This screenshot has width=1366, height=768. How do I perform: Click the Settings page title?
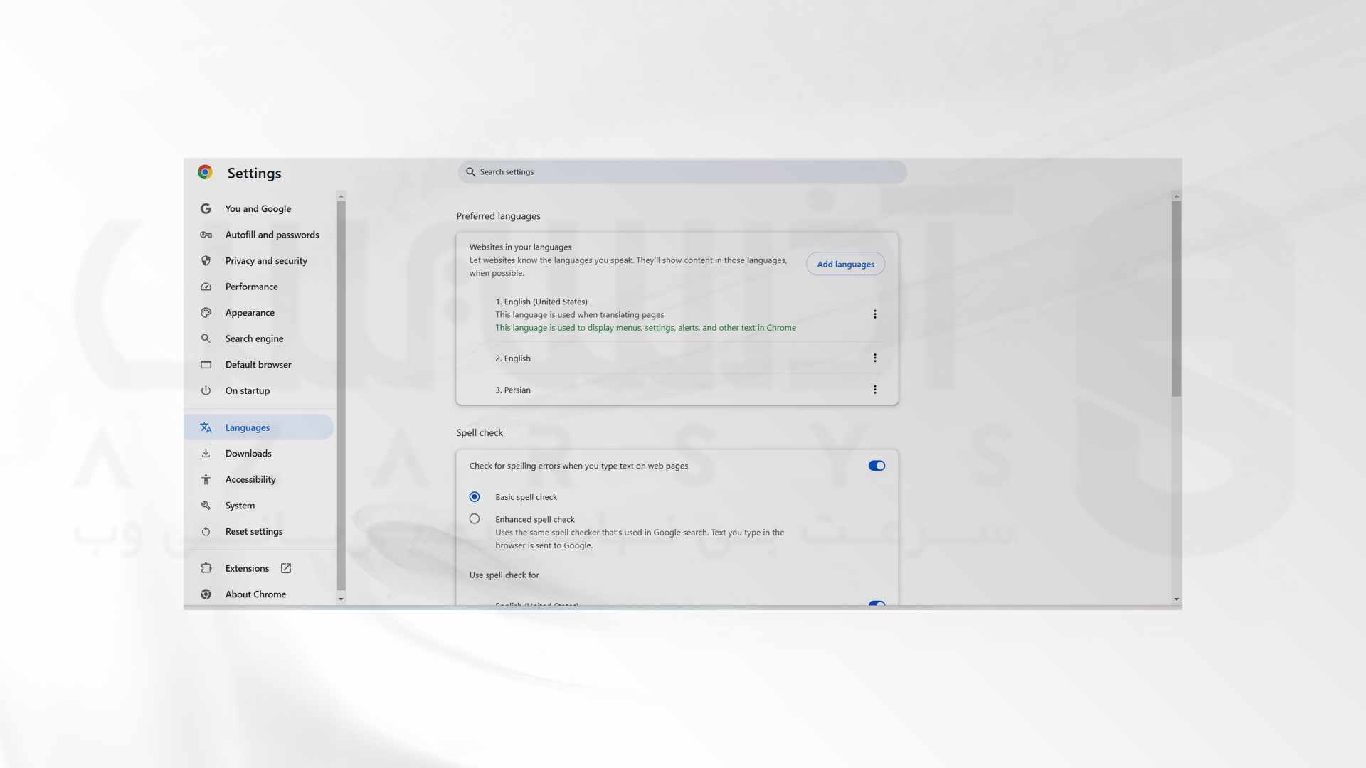[x=254, y=173]
